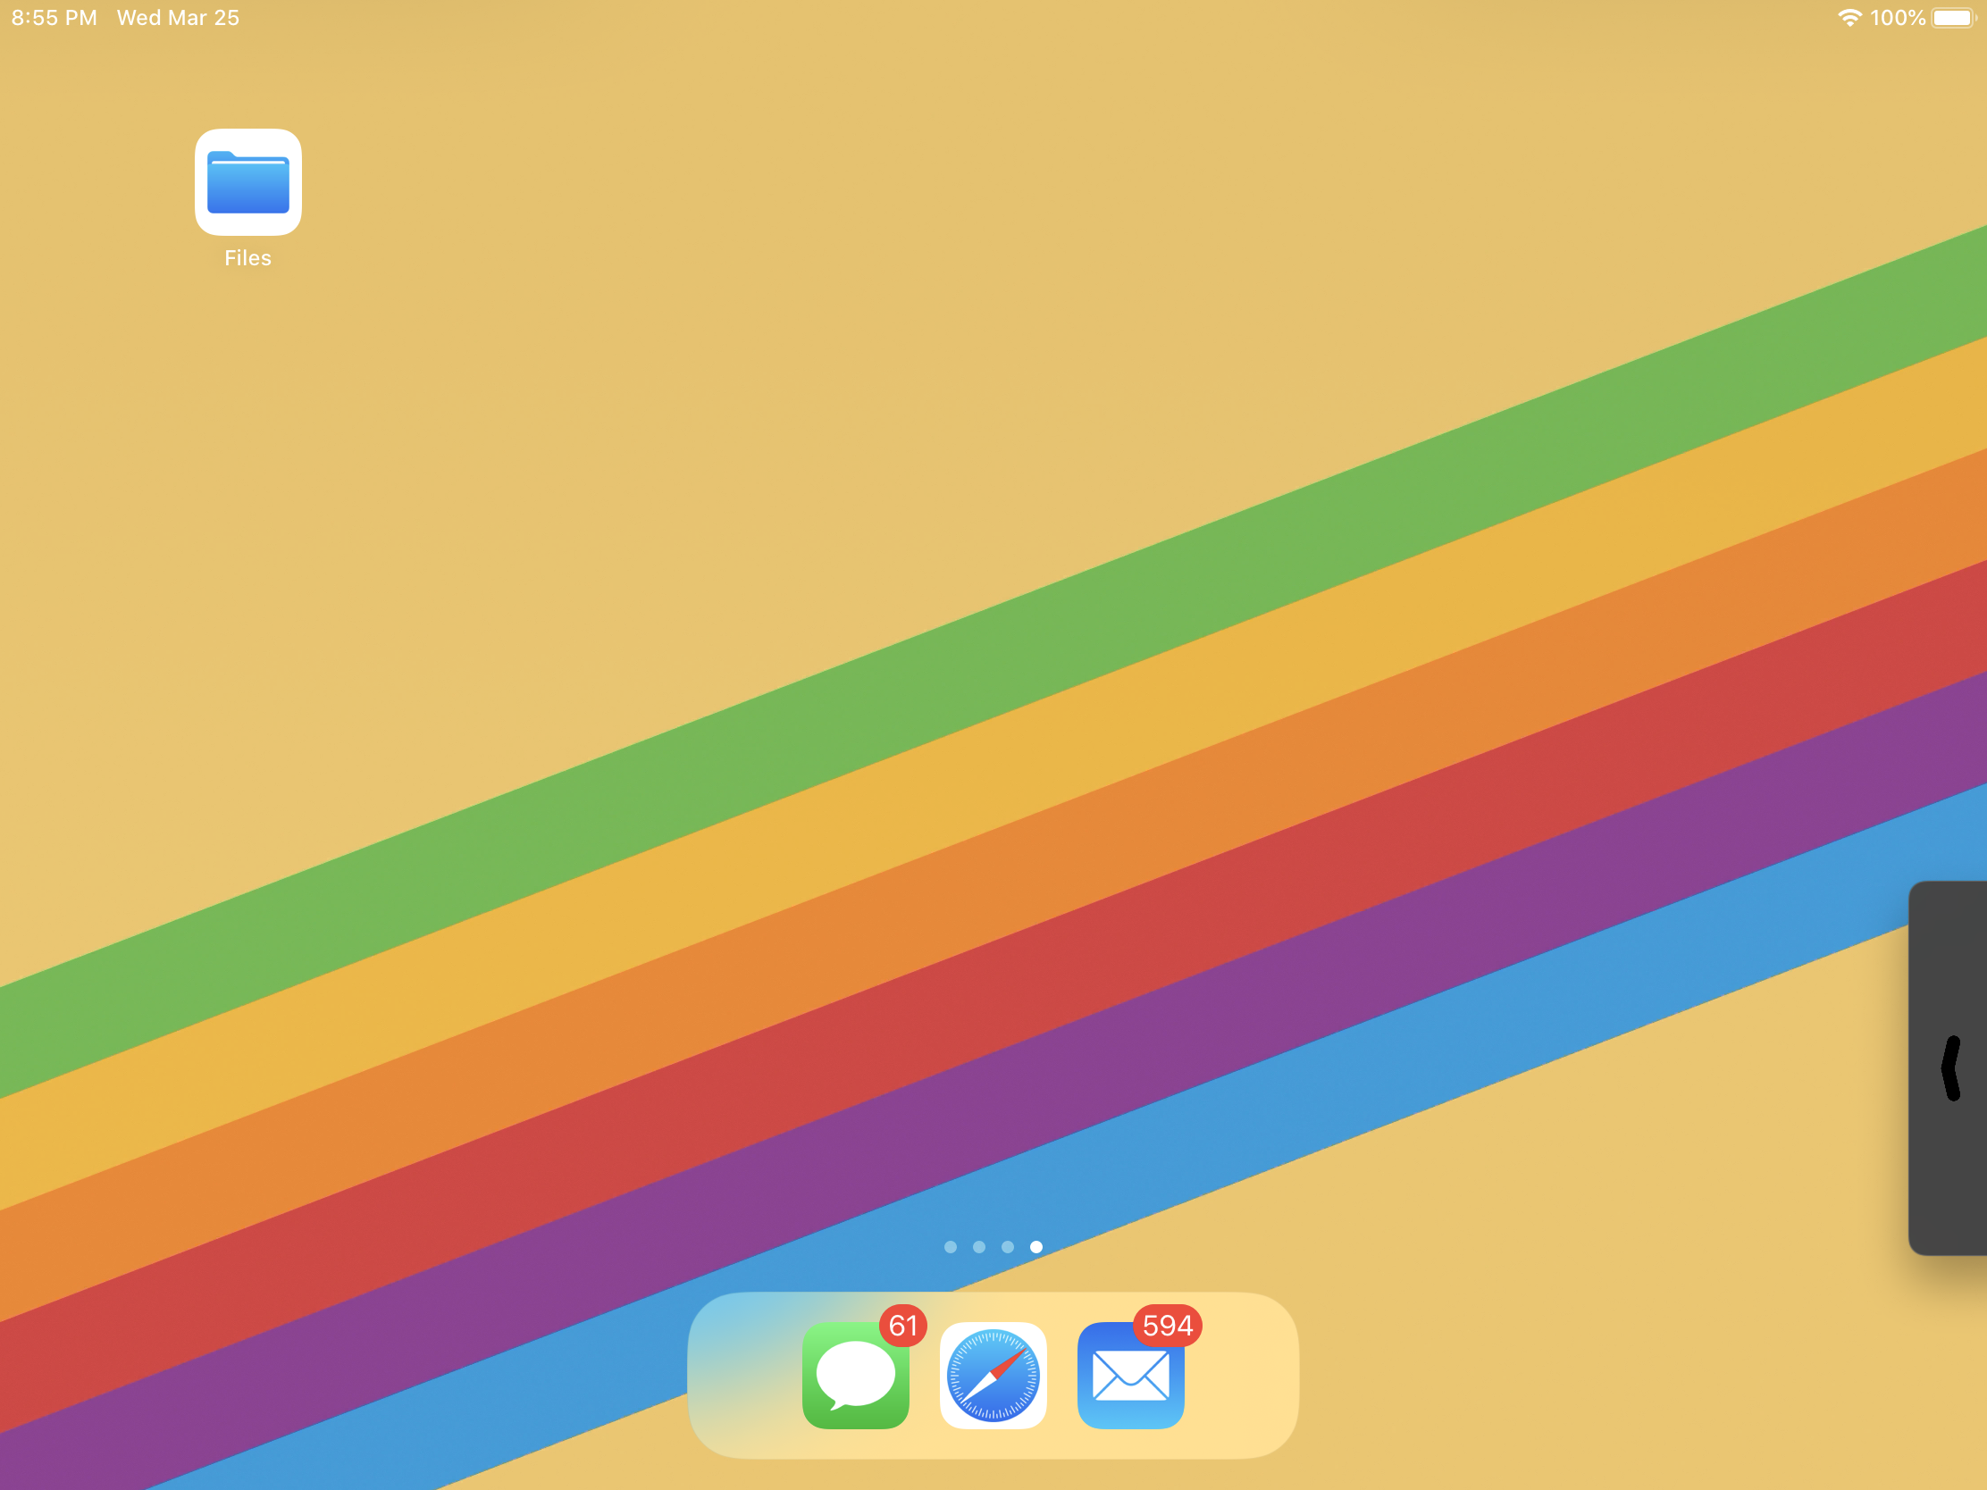Tap the highlighted fourth page dot

1035,1247
